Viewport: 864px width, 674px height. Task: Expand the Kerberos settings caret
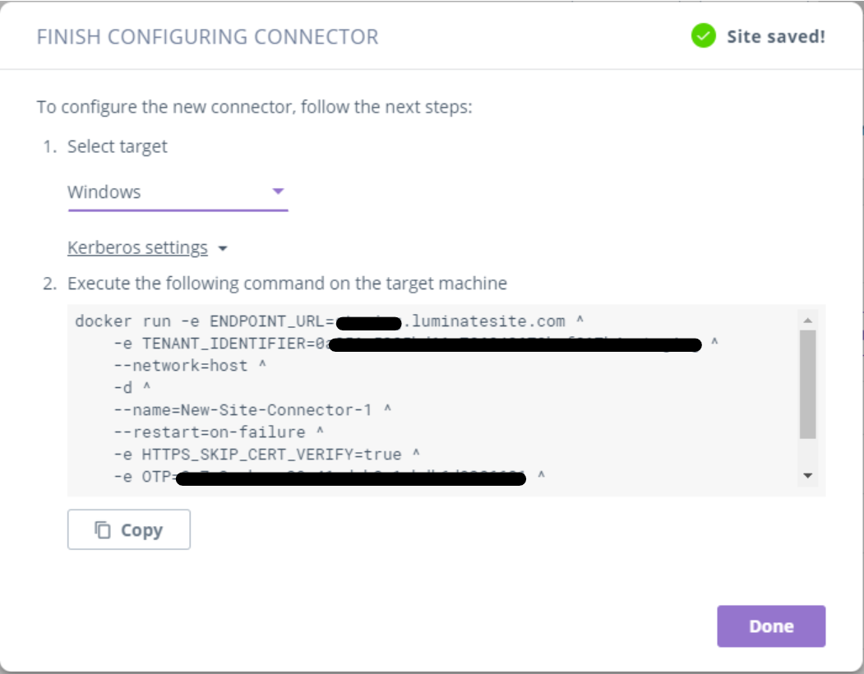[x=223, y=249]
